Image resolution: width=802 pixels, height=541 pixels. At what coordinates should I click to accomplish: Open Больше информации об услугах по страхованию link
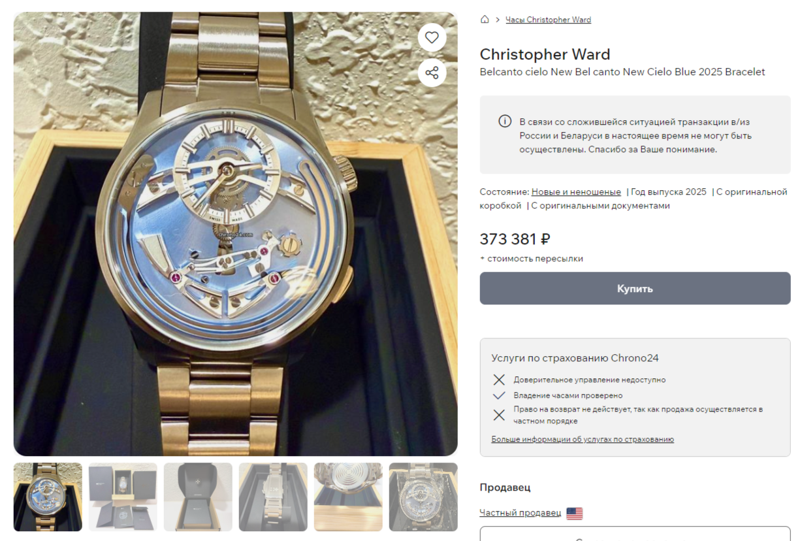click(583, 439)
